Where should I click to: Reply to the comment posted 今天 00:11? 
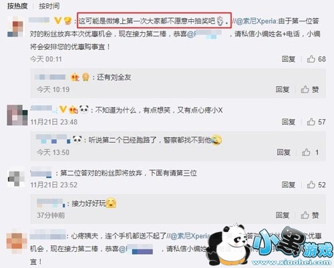pos(289,59)
